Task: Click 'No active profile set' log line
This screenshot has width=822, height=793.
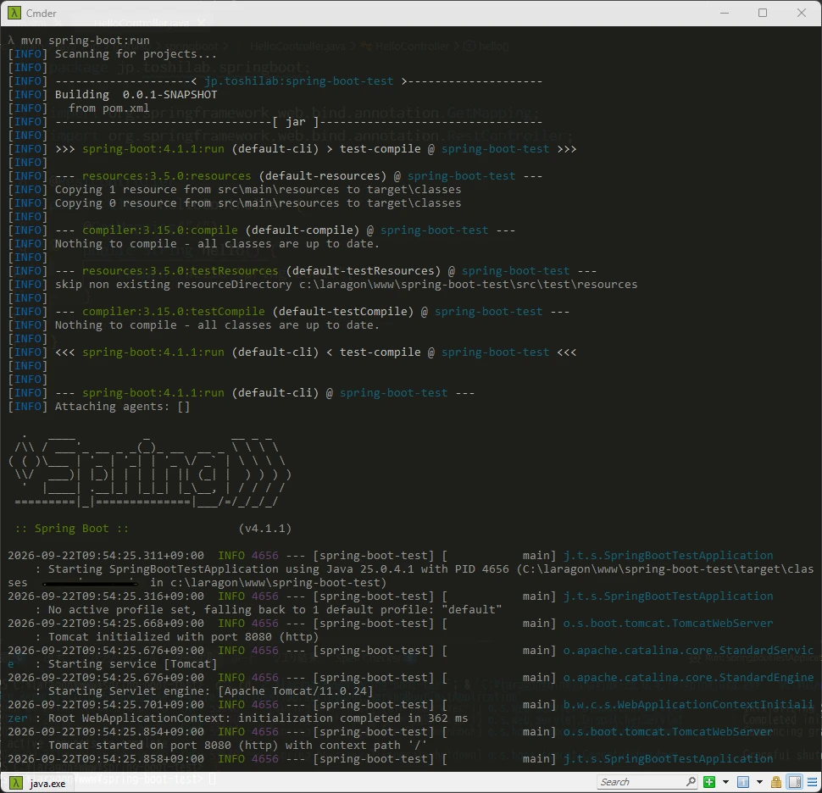Action: coord(275,609)
